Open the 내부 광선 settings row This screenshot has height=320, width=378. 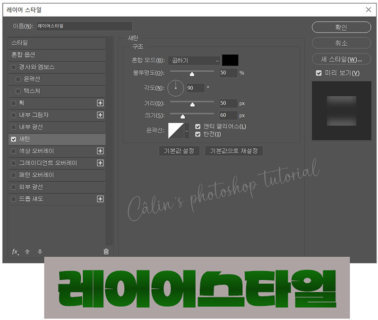point(57,127)
